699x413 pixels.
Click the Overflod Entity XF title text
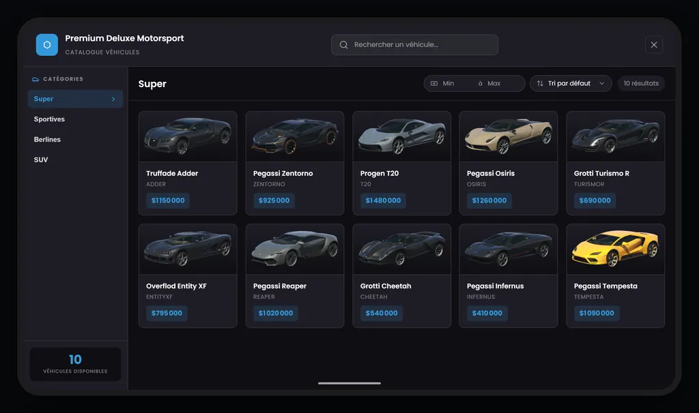click(x=177, y=286)
